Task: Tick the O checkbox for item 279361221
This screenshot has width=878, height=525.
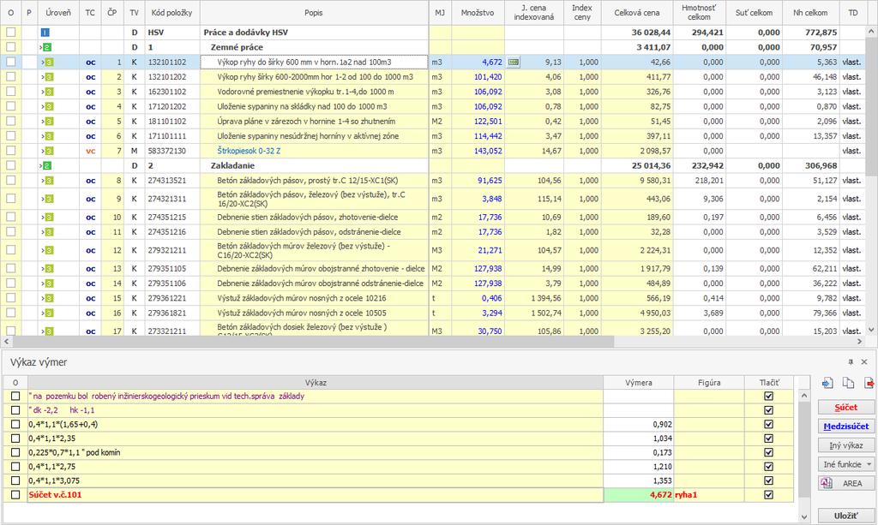Action: (x=10, y=298)
